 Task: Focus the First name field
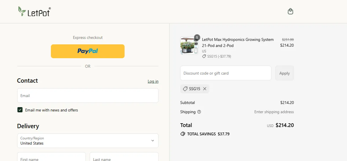pyautogui.click(x=51, y=157)
